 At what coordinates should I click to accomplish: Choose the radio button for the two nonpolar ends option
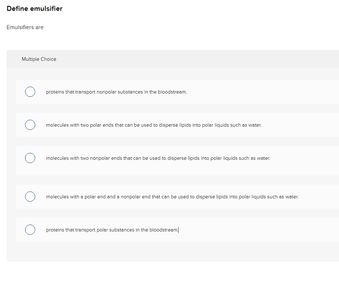pyautogui.click(x=30, y=158)
